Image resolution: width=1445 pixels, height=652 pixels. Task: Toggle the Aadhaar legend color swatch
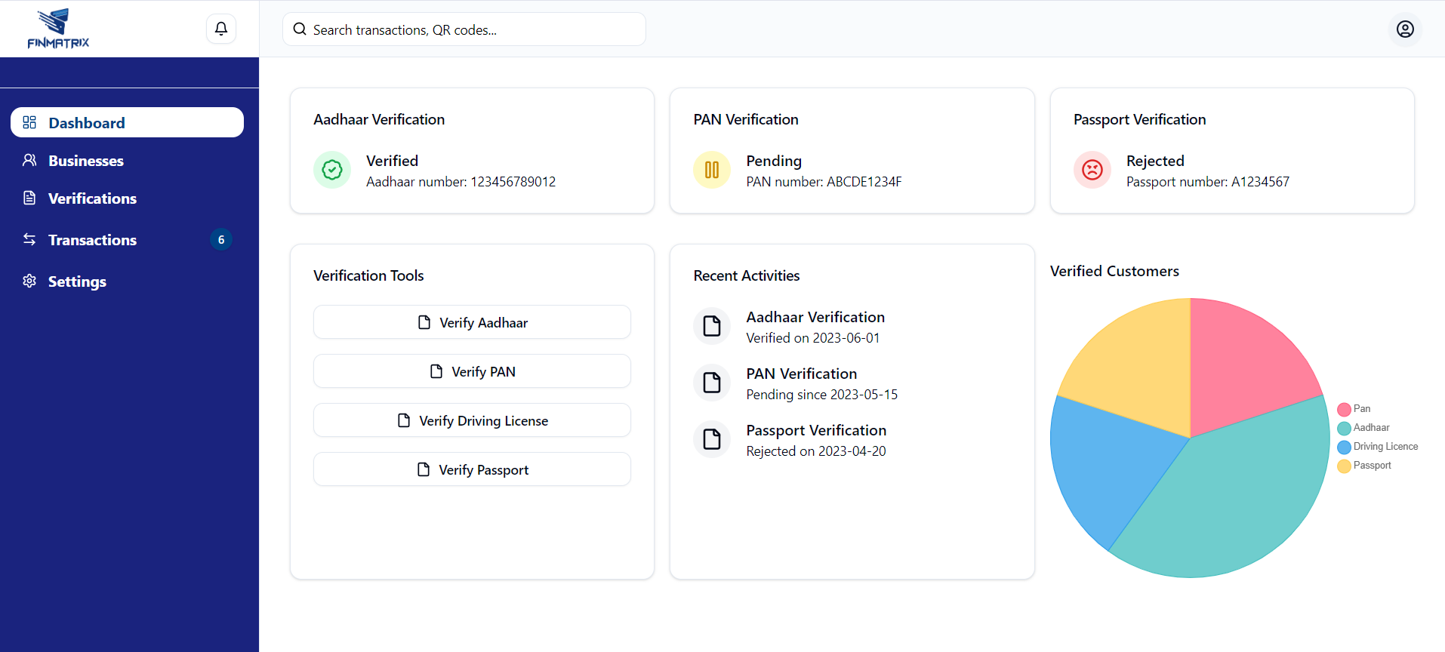point(1344,428)
